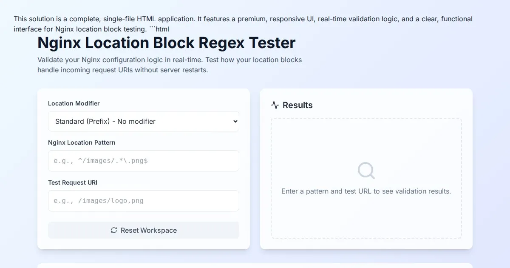Screen dimensions: 510x268
Task: Click the Location Modifier dropdown chevron arrow
Action: 235,121
